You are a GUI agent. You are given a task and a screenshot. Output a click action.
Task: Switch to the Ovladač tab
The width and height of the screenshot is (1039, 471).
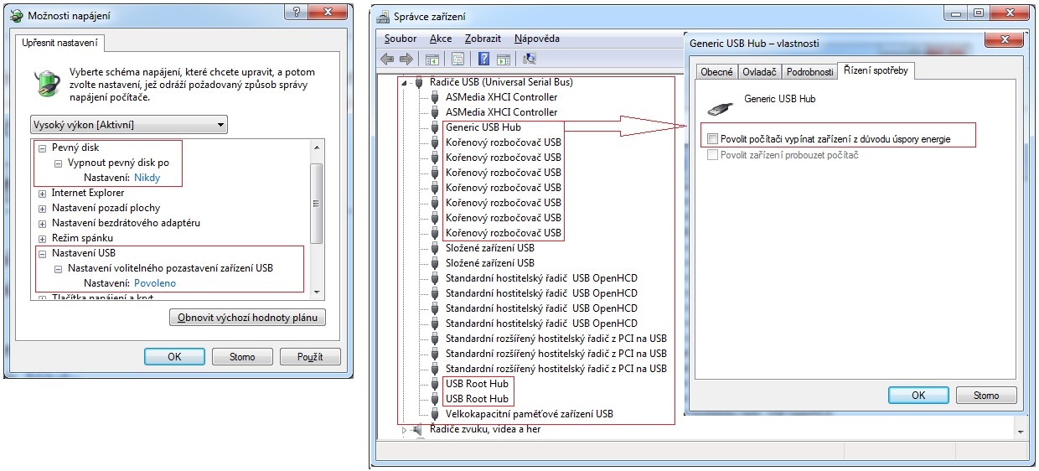[x=759, y=72]
